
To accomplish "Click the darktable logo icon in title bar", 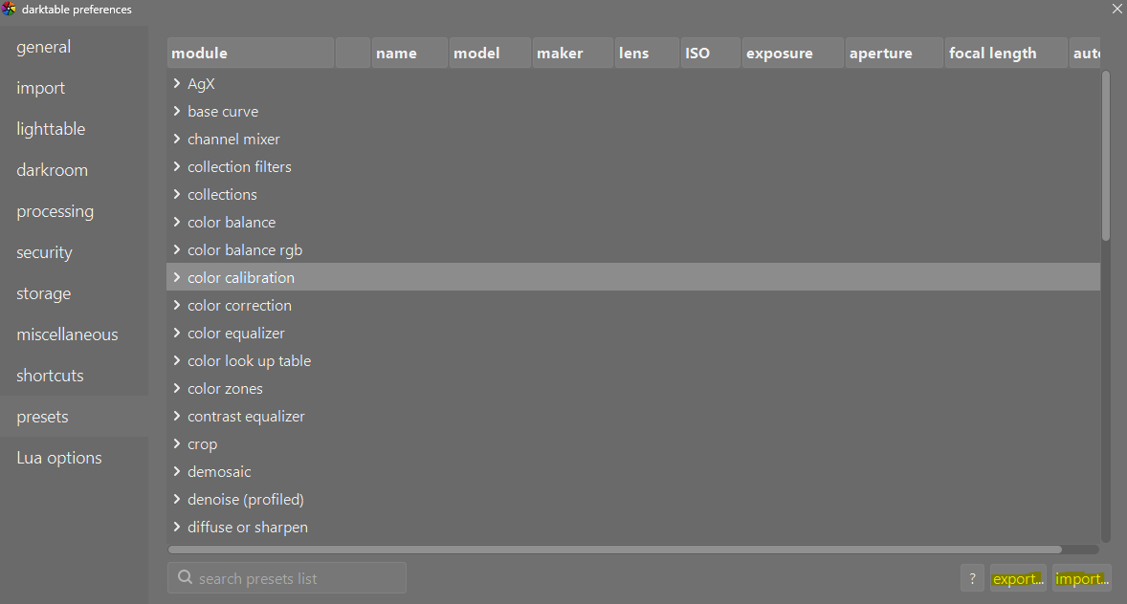I will coord(9,9).
